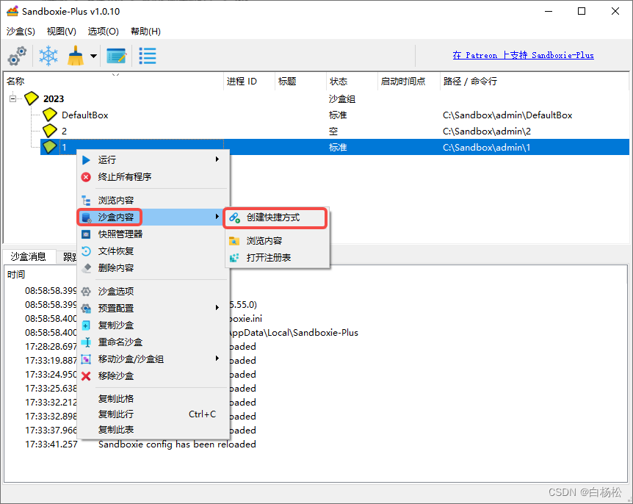The height and width of the screenshot is (504, 633).
Task: Click the edit ini notepad icon
Action: (x=116, y=56)
